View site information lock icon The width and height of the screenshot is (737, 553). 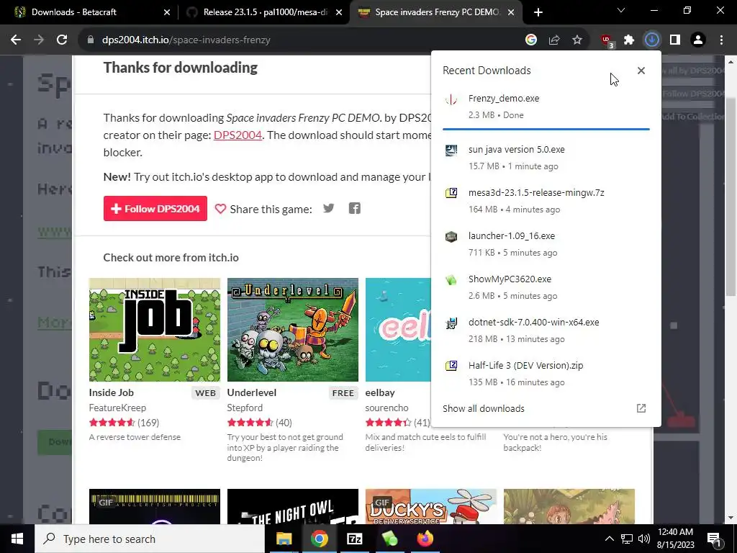(91, 40)
